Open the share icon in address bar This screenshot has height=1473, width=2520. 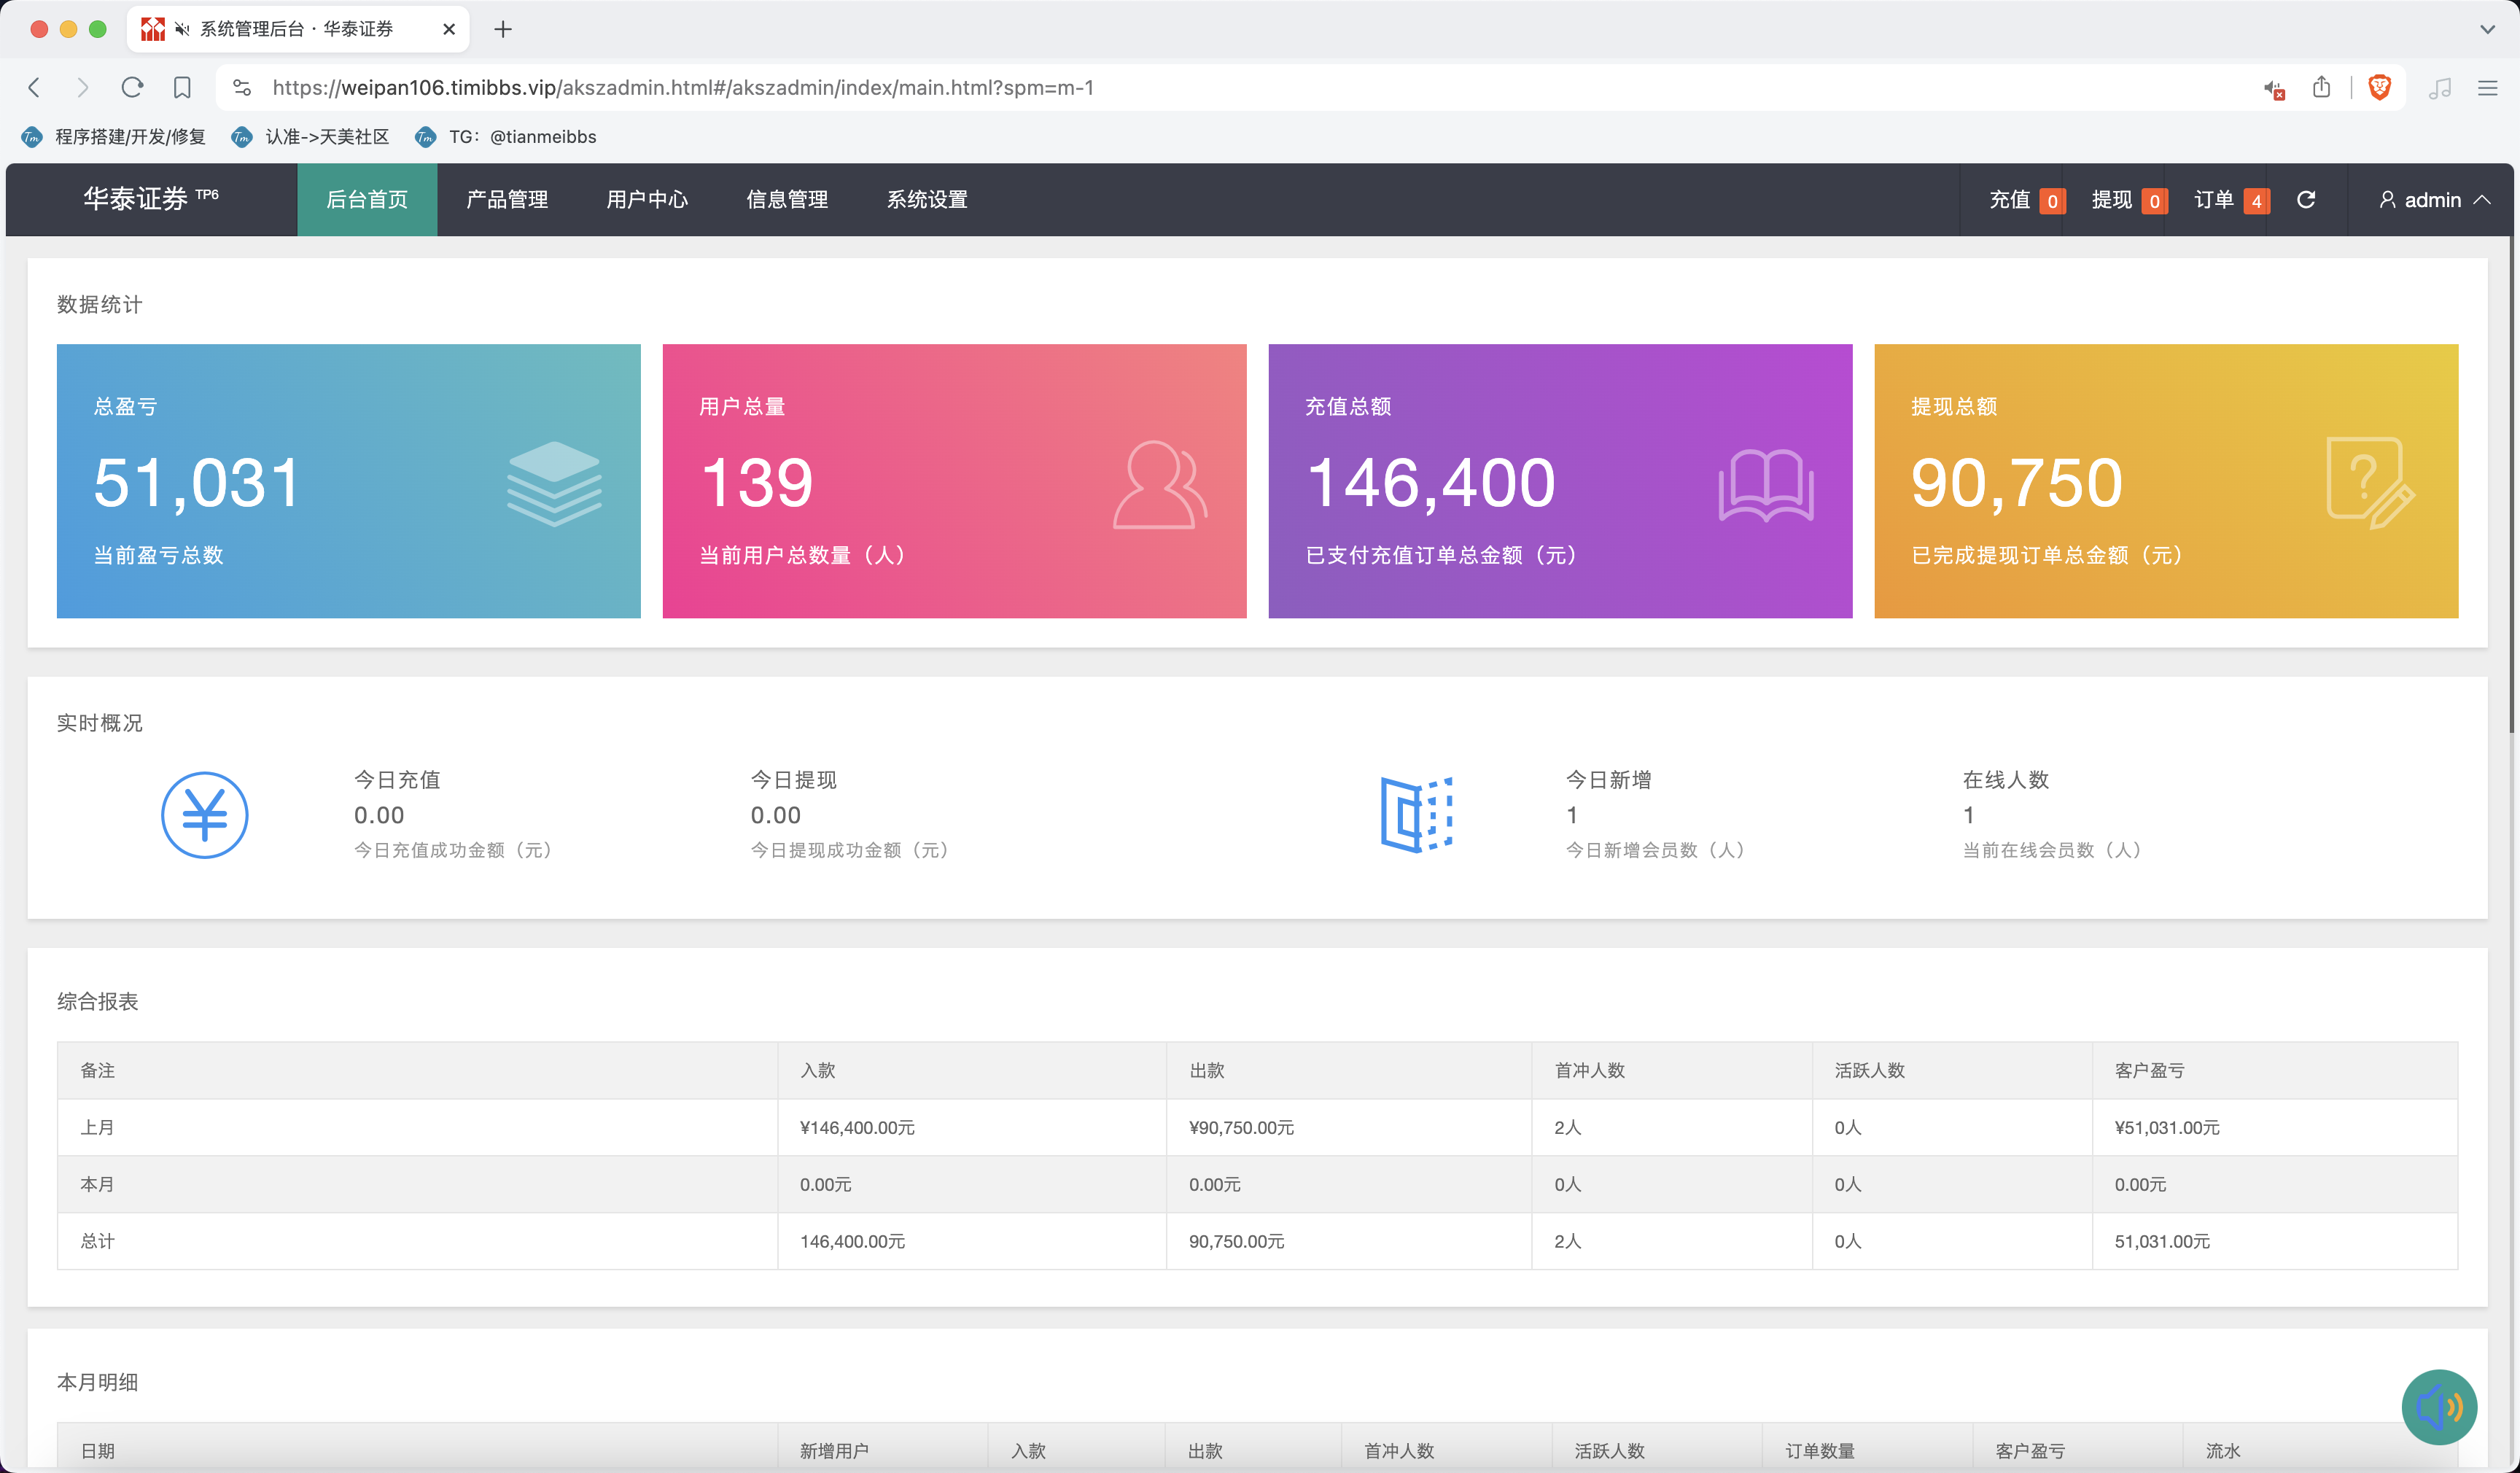tap(2322, 87)
